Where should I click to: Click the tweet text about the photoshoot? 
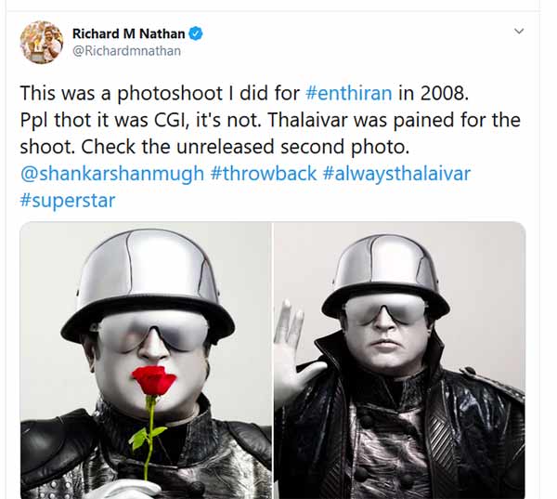pyautogui.click(x=270, y=120)
